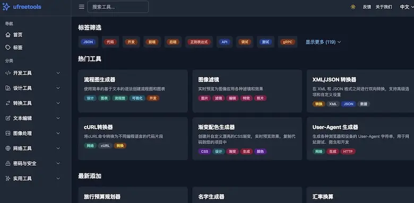Open the 中文 language dropdown
Viewport: 414px width, 203px height.
click(x=407, y=7)
